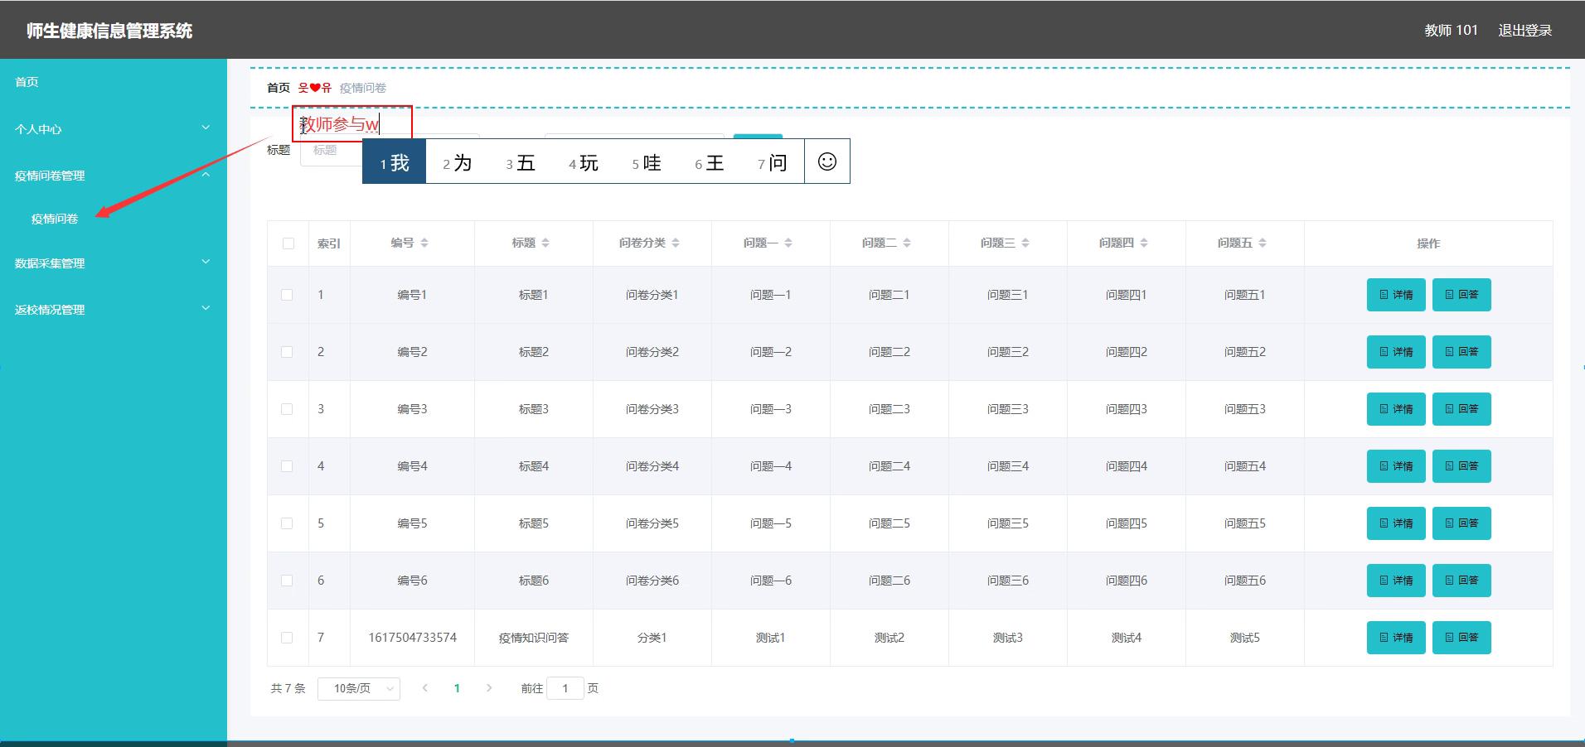Click previous page arrow in pagination
Viewport: 1585px width, 747px height.
(x=425, y=688)
